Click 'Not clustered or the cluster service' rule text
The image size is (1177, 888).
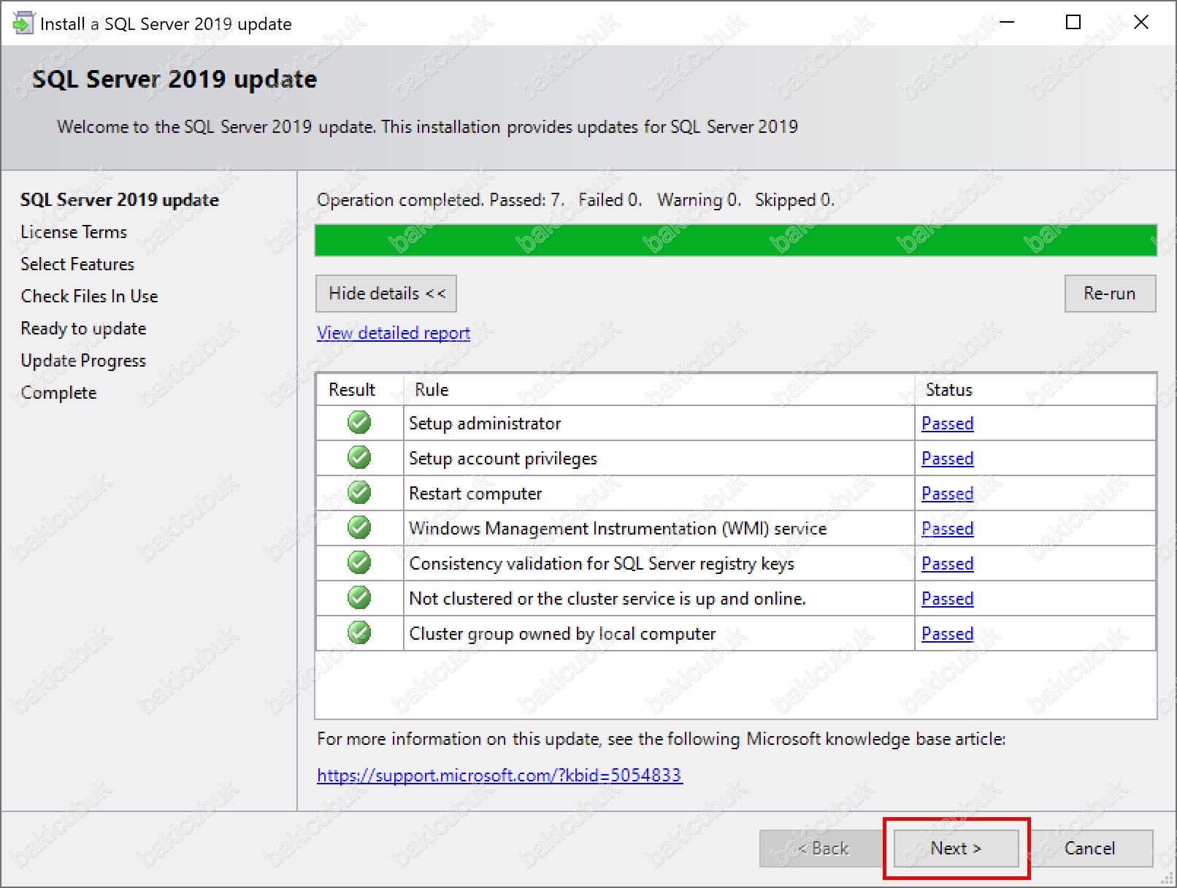tap(607, 599)
